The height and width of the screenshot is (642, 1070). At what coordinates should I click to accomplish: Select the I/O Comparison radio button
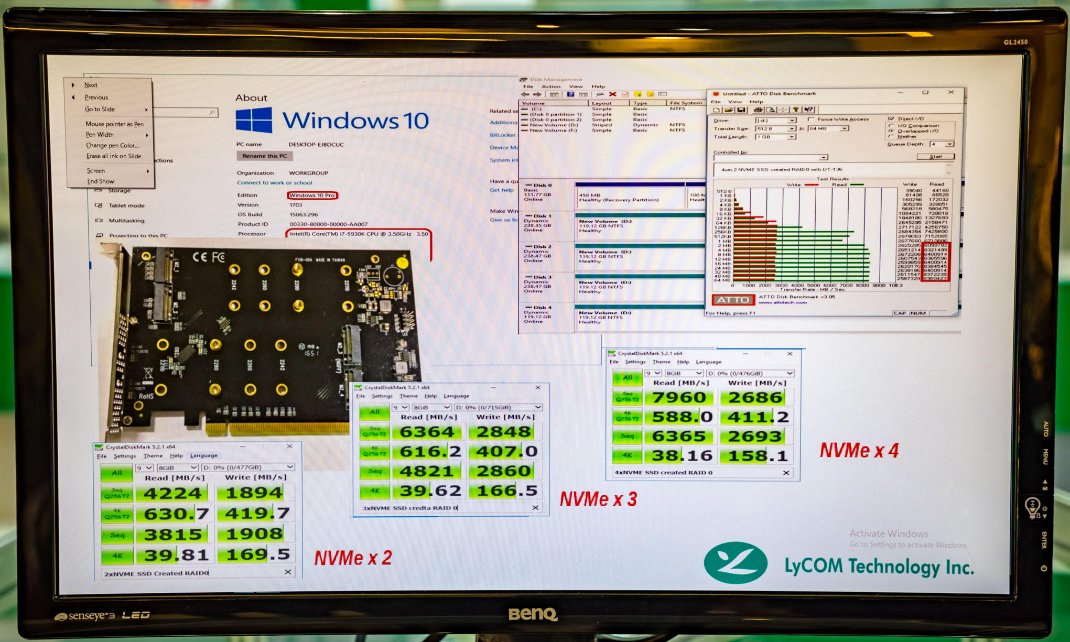pyautogui.click(x=891, y=125)
